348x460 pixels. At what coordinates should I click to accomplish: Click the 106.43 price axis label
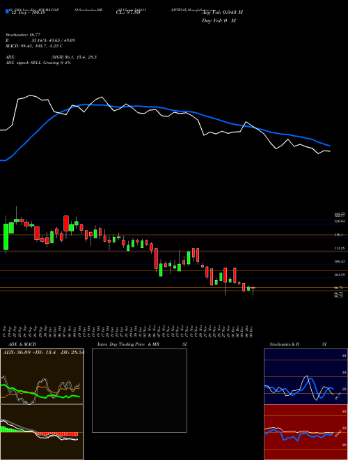point(340,261)
